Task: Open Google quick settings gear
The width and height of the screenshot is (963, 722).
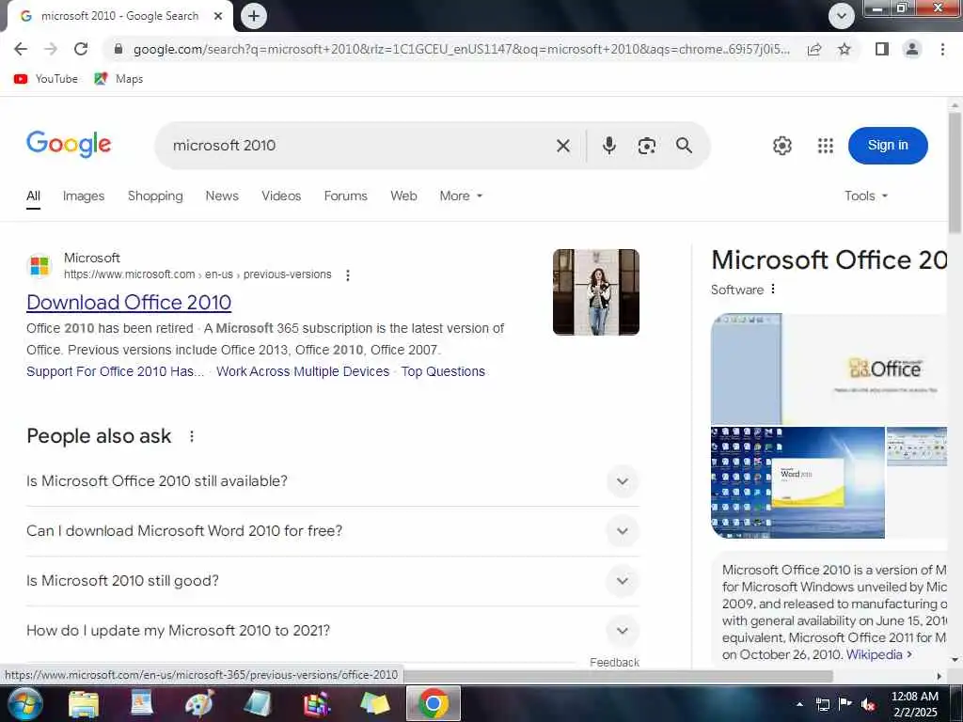Action: (x=781, y=146)
